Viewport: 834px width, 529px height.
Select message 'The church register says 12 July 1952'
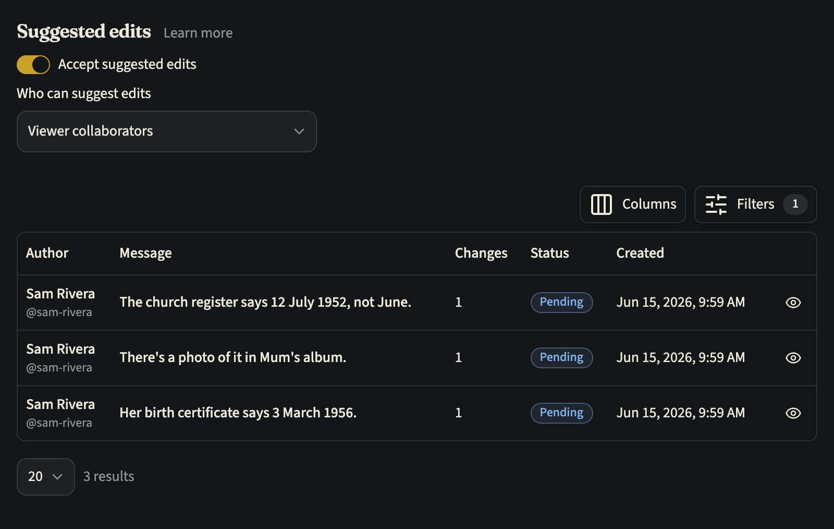pos(265,302)
